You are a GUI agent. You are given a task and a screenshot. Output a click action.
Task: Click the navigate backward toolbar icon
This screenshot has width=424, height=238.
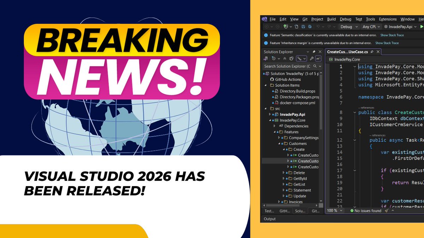click(x=267, y=26)
